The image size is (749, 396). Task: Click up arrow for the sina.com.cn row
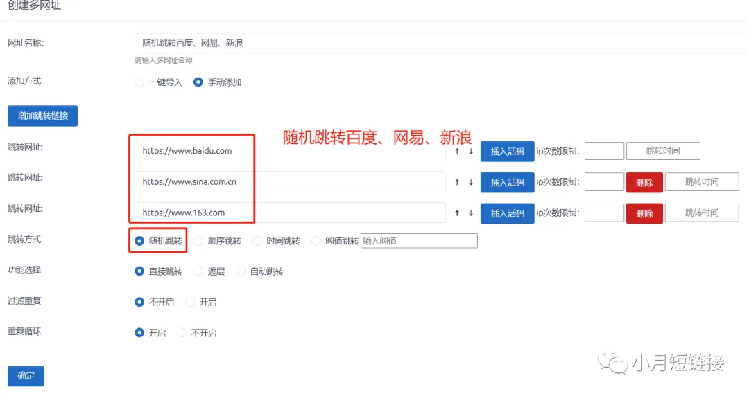(x=457, y=183)
